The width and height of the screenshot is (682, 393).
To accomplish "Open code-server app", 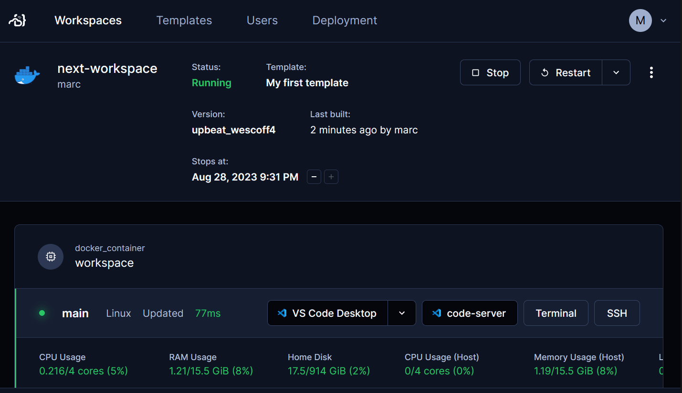I will pos(470,313).
